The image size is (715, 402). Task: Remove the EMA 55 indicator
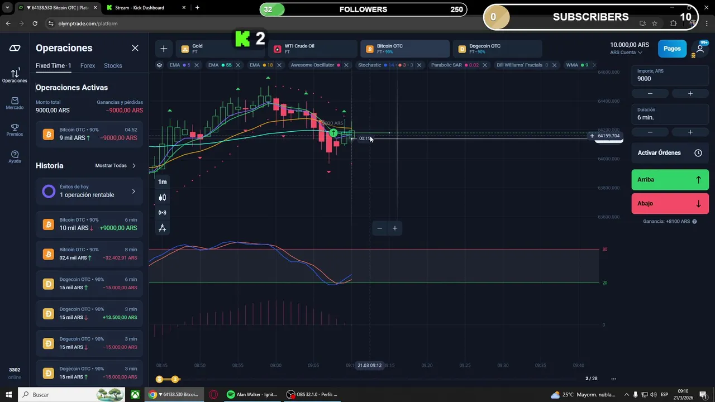237,65
